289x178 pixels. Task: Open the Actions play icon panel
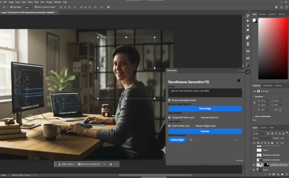coord(248,21)
